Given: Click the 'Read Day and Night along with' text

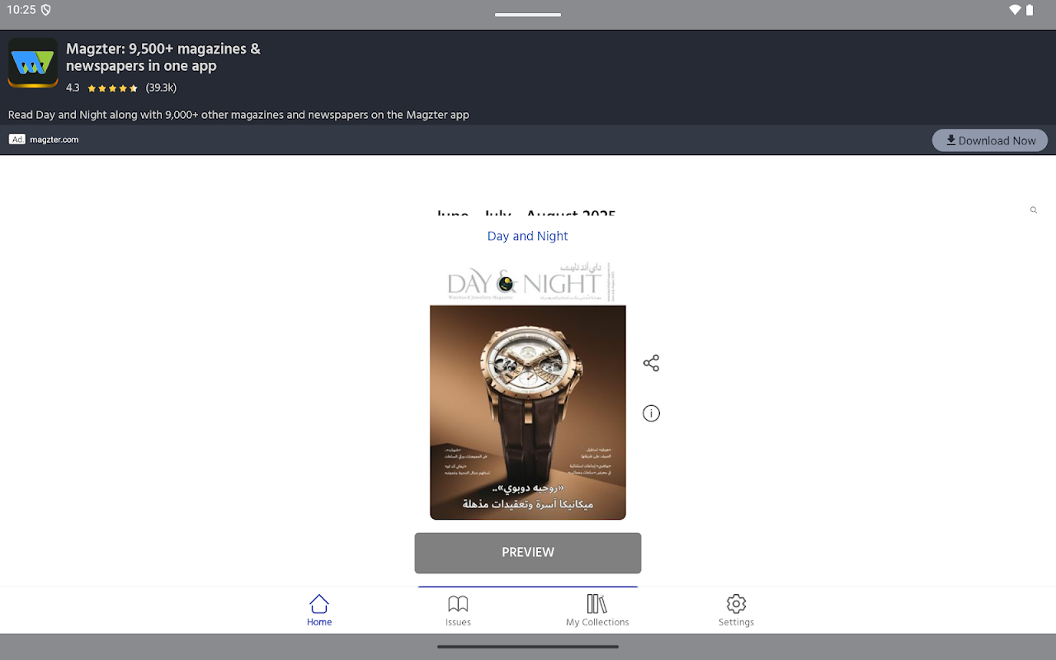Looking at the screenshot, I should click(238, 115).
